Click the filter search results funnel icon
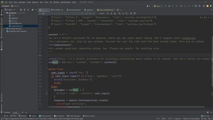213x120 pixels. click(x=134, y=13)
